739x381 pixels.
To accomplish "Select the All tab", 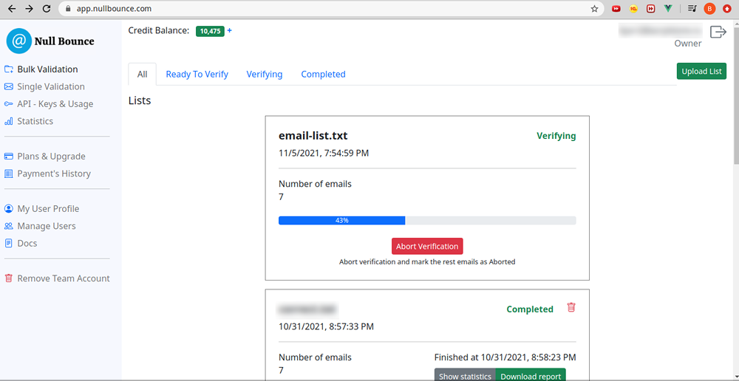I will coord(143,75).
